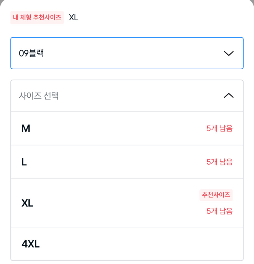Pick the 4XL size option
This screenshot has width=254, height=264.
click(x=127, y=244)
